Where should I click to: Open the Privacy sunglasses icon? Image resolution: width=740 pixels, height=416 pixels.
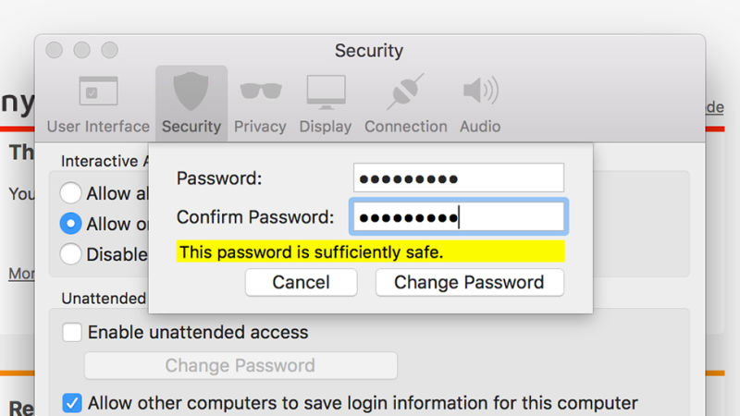pyautogui.click(x=260, y=92)
